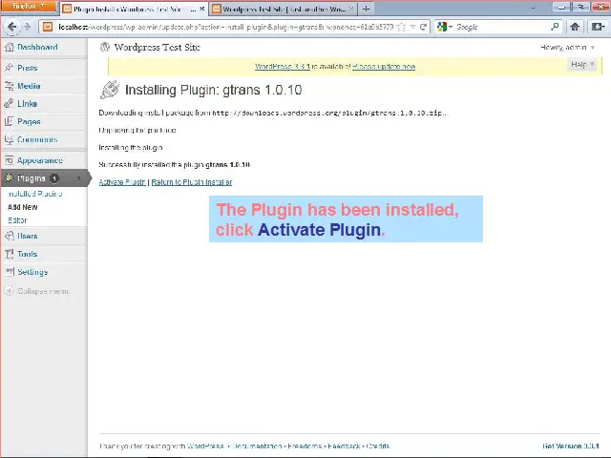Viewport: 611px width, 458px height.
Task: Click the Plugins plug icon in sidebar
Action: (9, 178)
